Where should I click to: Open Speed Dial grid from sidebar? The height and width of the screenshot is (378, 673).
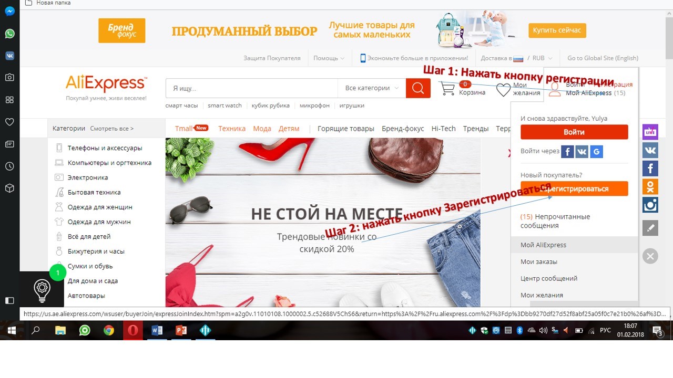[9, 100]
